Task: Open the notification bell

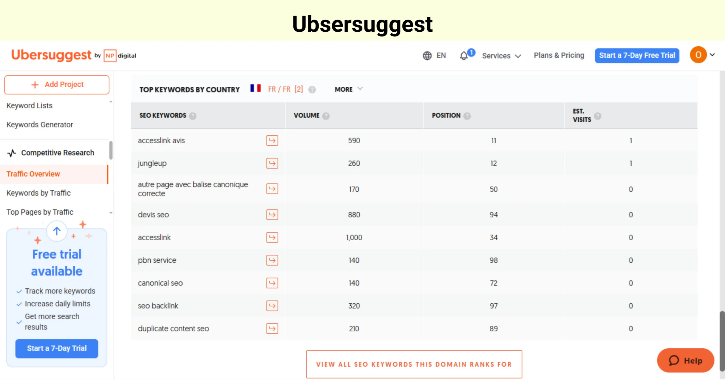Action: tap(464, 55)
